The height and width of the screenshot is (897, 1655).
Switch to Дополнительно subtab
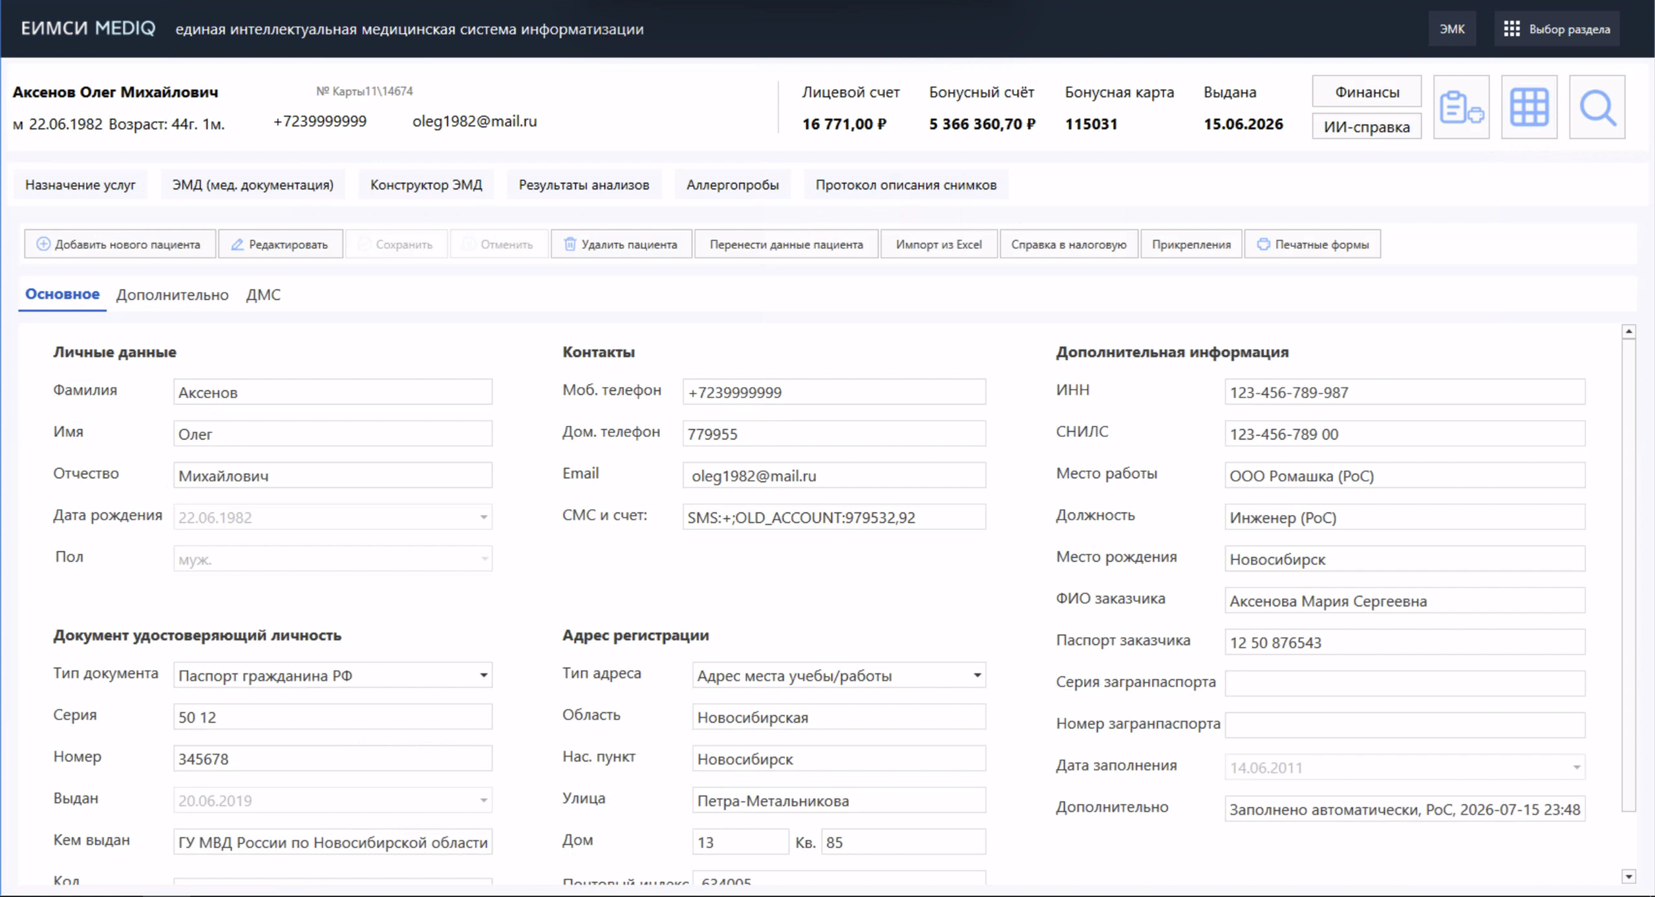pos(172,295)
